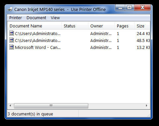This screenshot has width=159, height=126.
Task: Click the '3 document(s) in queue' status text
Action: pos(30,114)
